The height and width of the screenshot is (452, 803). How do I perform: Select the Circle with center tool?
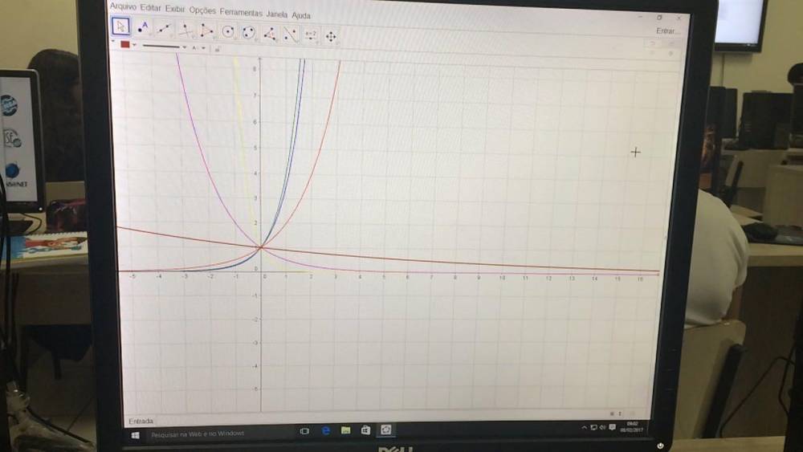(x=228, y=31)
